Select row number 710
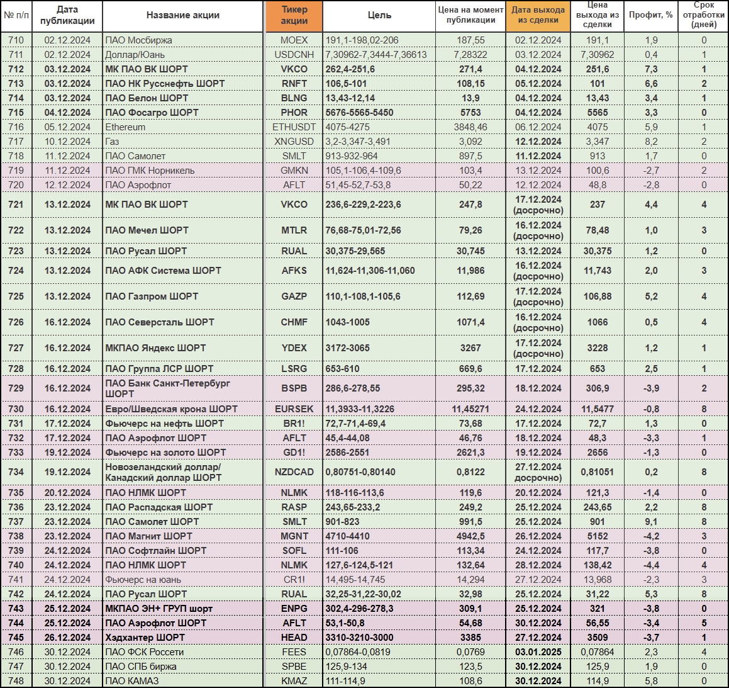Image resolution: width=729 pixels, height=688 pixels. (x=16, y=40)
